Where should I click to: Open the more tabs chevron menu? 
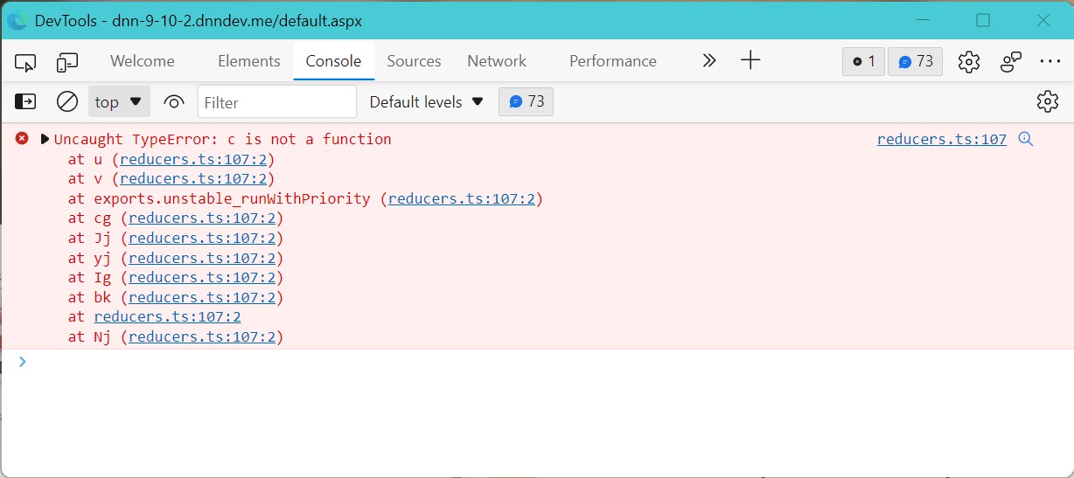[709, 61]
